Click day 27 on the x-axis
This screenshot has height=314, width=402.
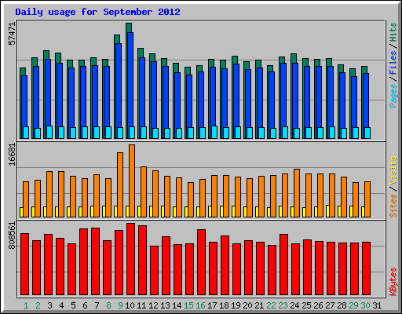(x=330, y=305)
